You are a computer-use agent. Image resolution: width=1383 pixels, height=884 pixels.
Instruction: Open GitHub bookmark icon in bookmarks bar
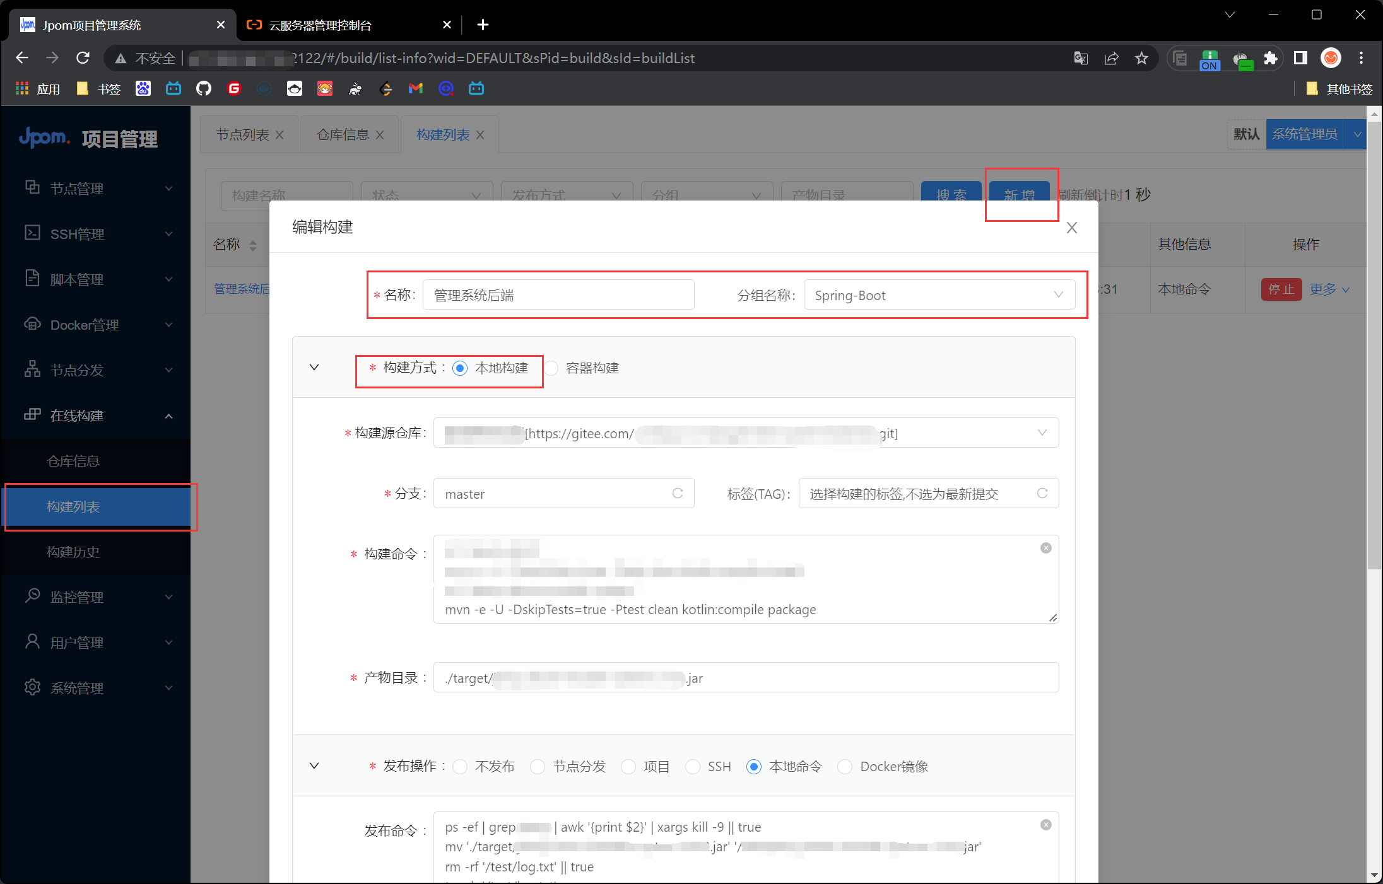tap(203, 89)
